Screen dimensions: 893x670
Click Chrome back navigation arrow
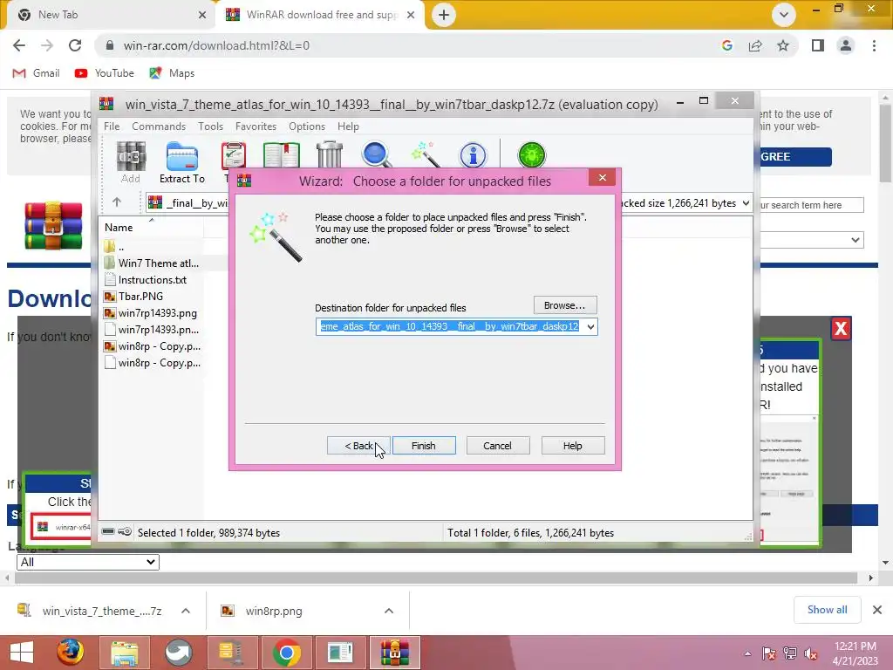click(x=19, y=45)
